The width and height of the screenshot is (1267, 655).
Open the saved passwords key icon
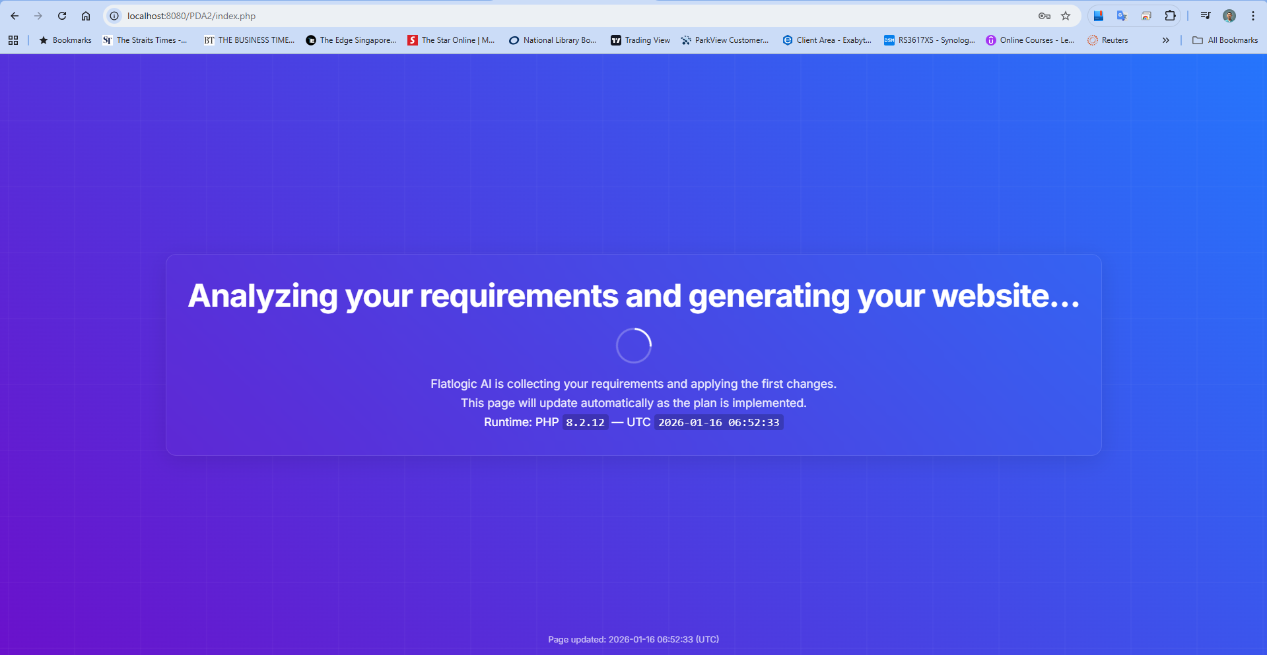[x=1044, y=16]
